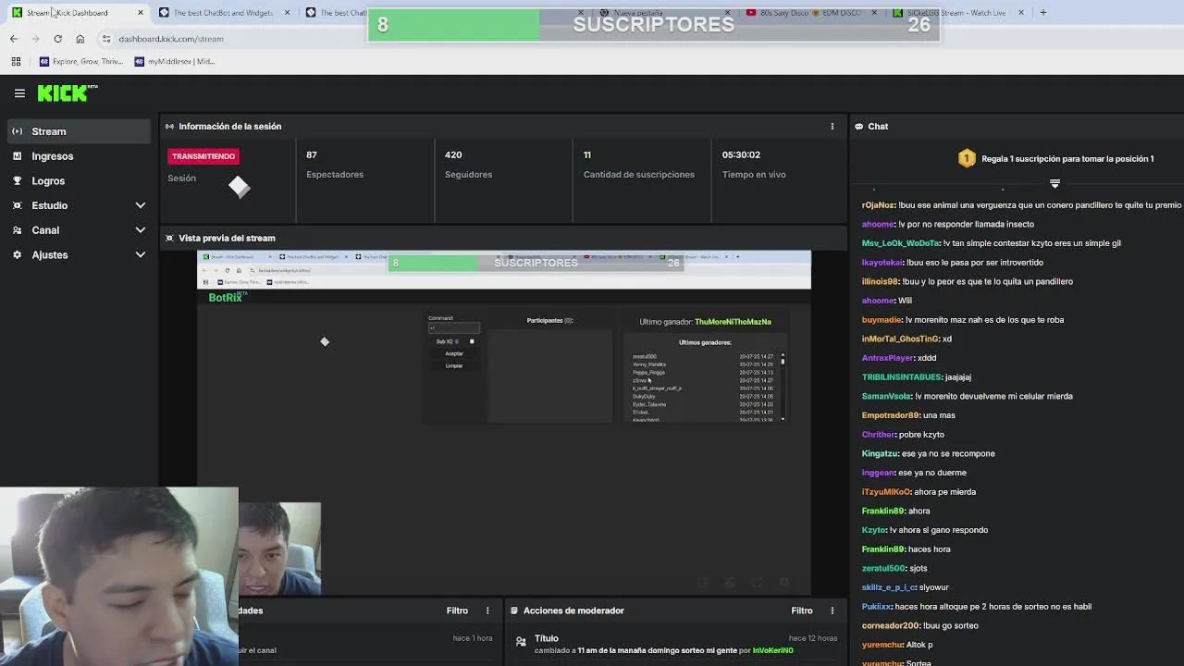Switch to the SiCkeLGG Stream tab
Image resolution: width=1184 pixels, height=666 pixels.
pos(957,13)
